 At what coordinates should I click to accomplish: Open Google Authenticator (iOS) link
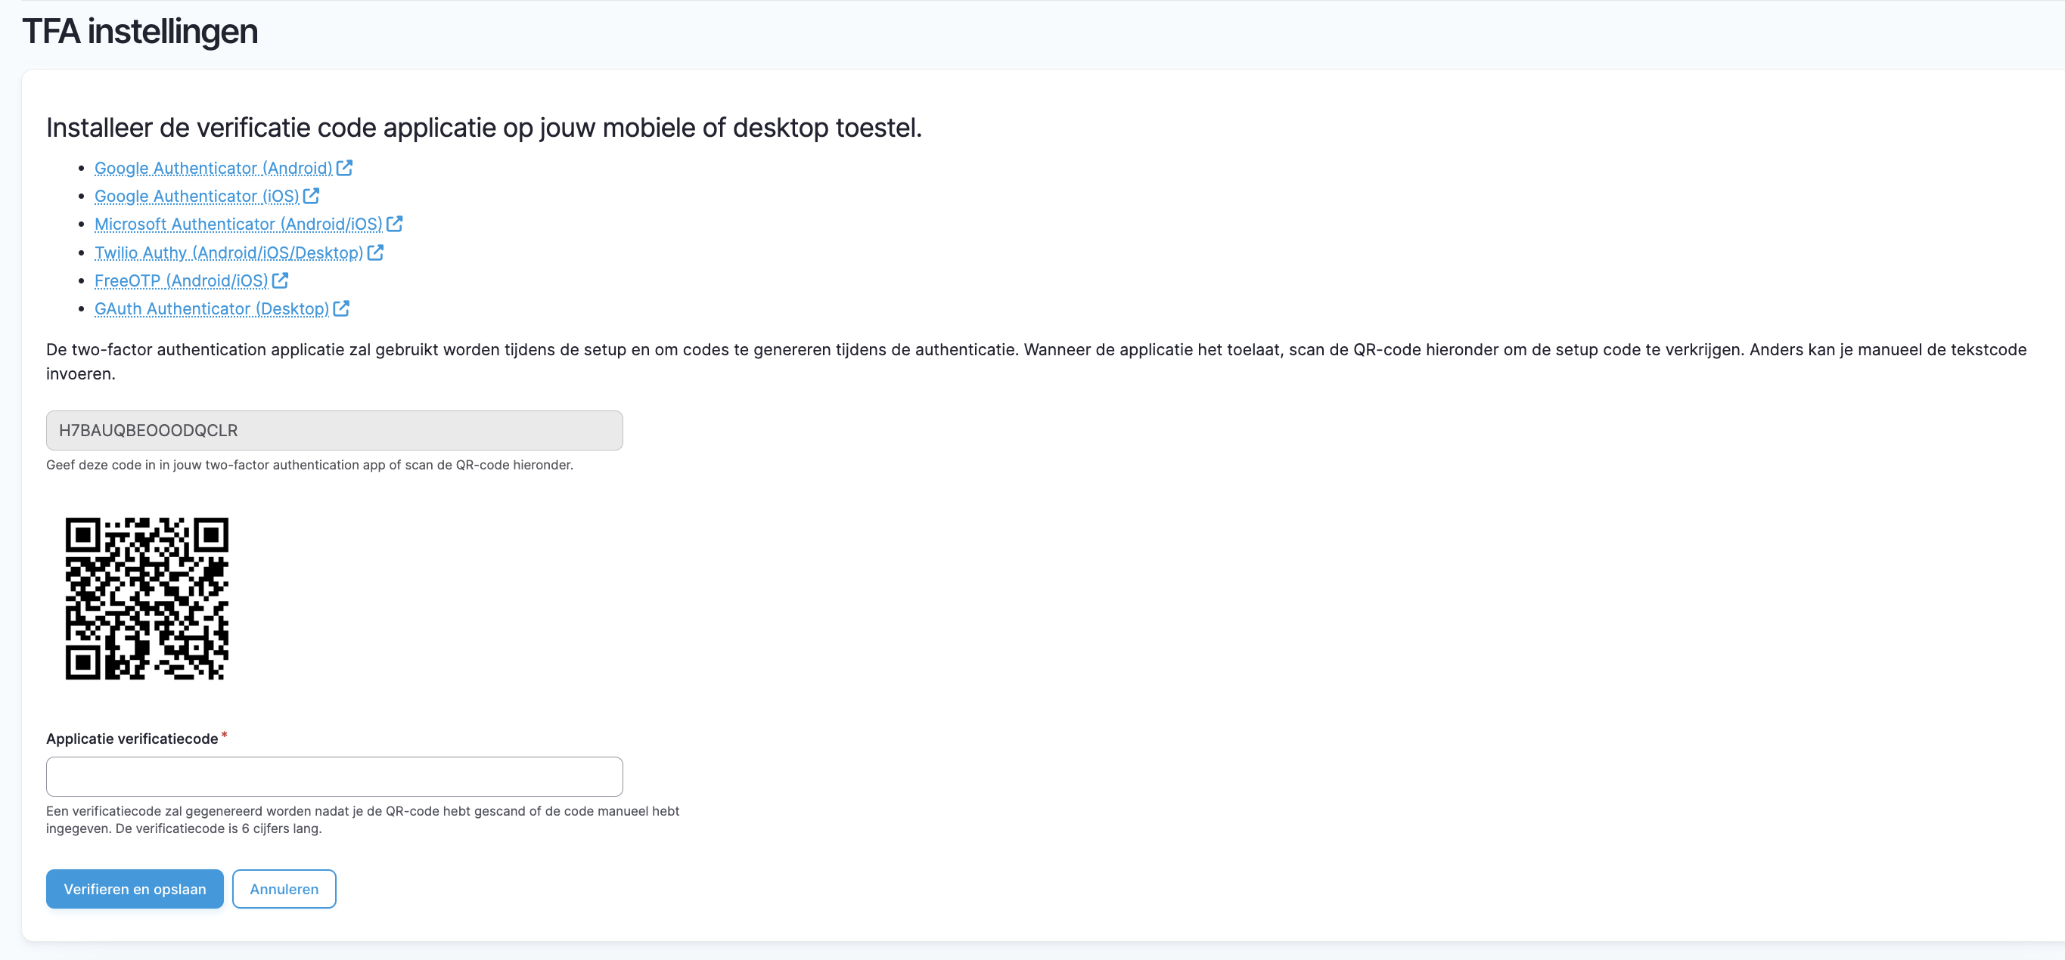click(197, 197)
